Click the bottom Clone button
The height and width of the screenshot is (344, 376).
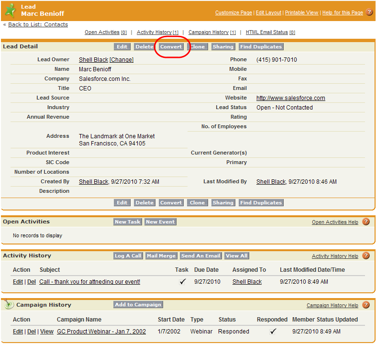[x=198, y=202]
